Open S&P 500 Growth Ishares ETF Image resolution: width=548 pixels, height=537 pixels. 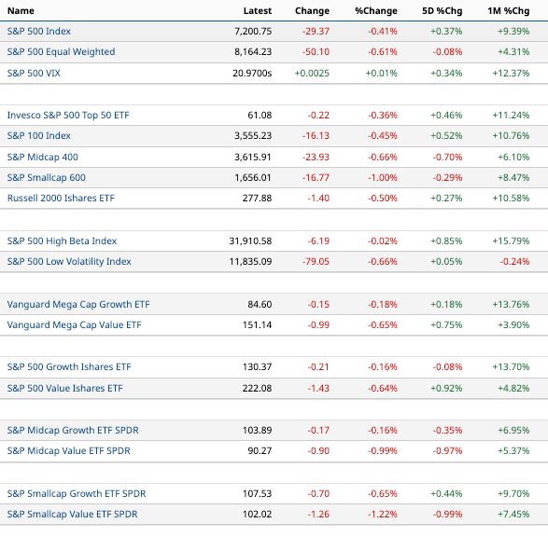69,366
